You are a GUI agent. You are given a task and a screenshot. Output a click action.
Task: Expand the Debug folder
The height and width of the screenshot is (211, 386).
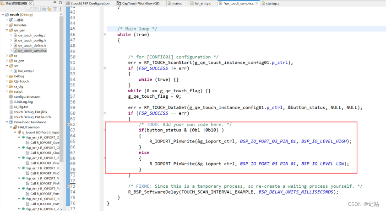[7, 76]
